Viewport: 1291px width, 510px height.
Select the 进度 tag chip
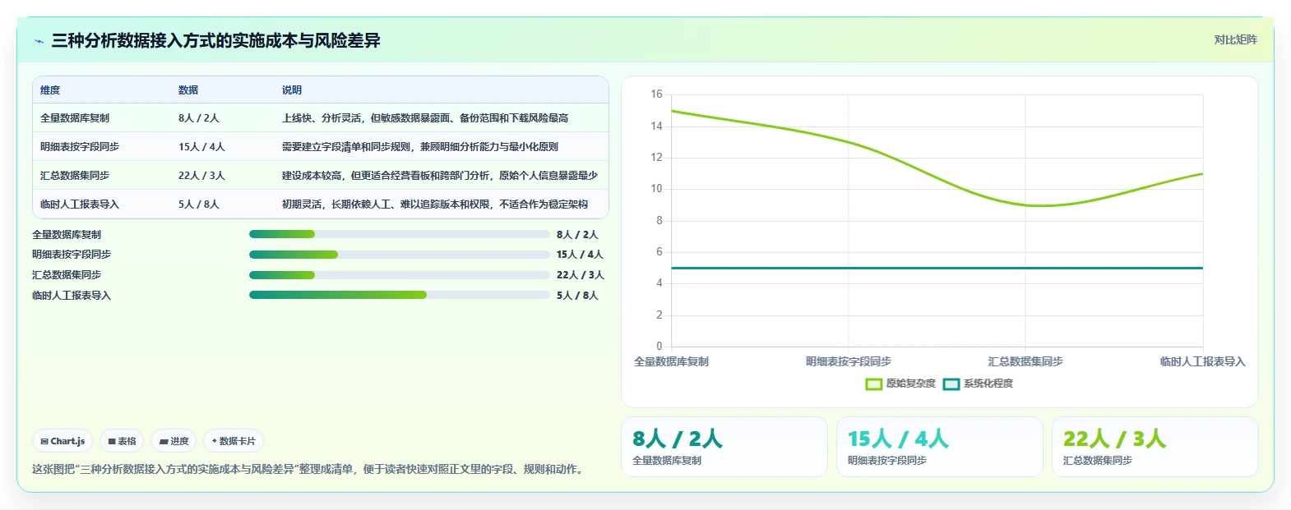pyautogui.click(x=174, y=441)
